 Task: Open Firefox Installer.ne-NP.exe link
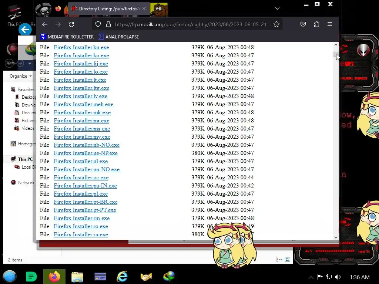[x=85, y=153]
